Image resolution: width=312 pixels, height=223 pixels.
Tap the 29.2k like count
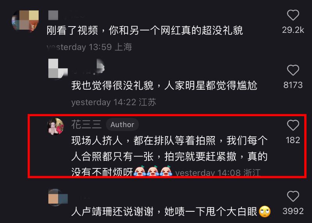[293, 30]
